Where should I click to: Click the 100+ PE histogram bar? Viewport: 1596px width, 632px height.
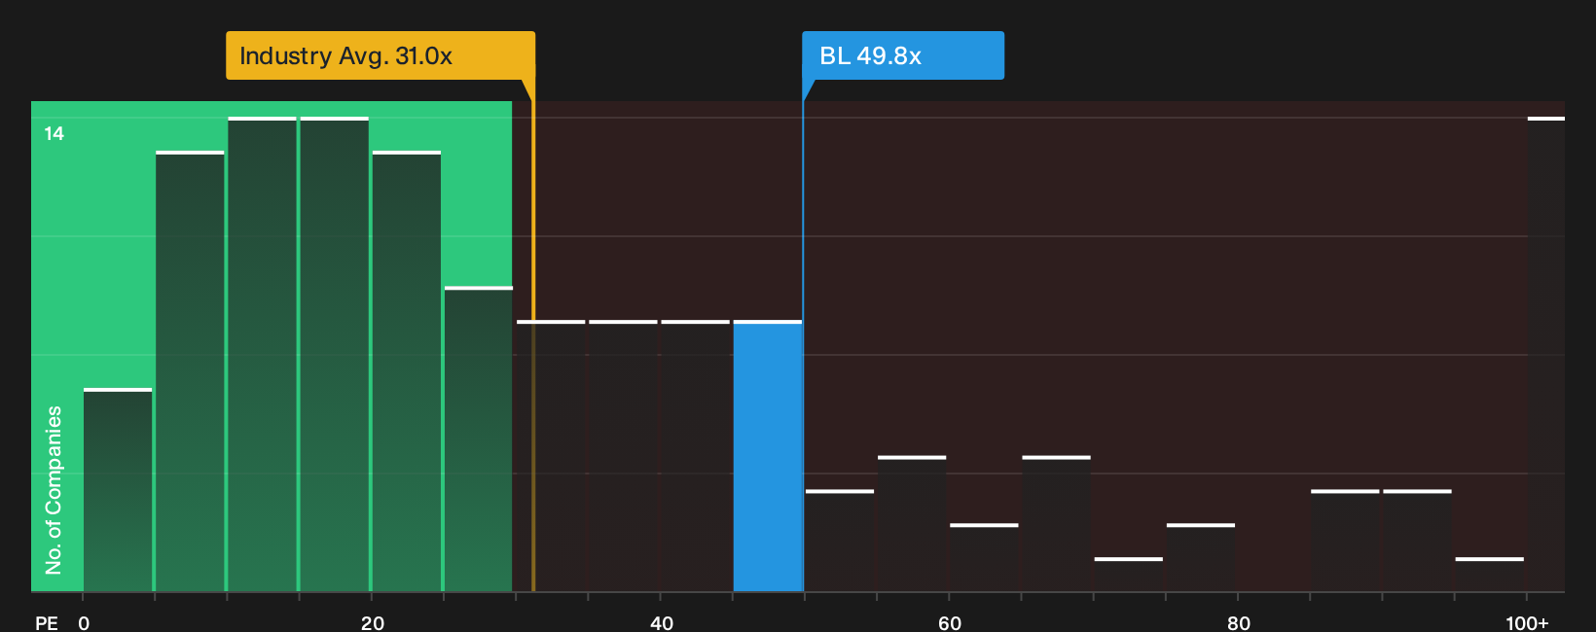[1546, 354]
